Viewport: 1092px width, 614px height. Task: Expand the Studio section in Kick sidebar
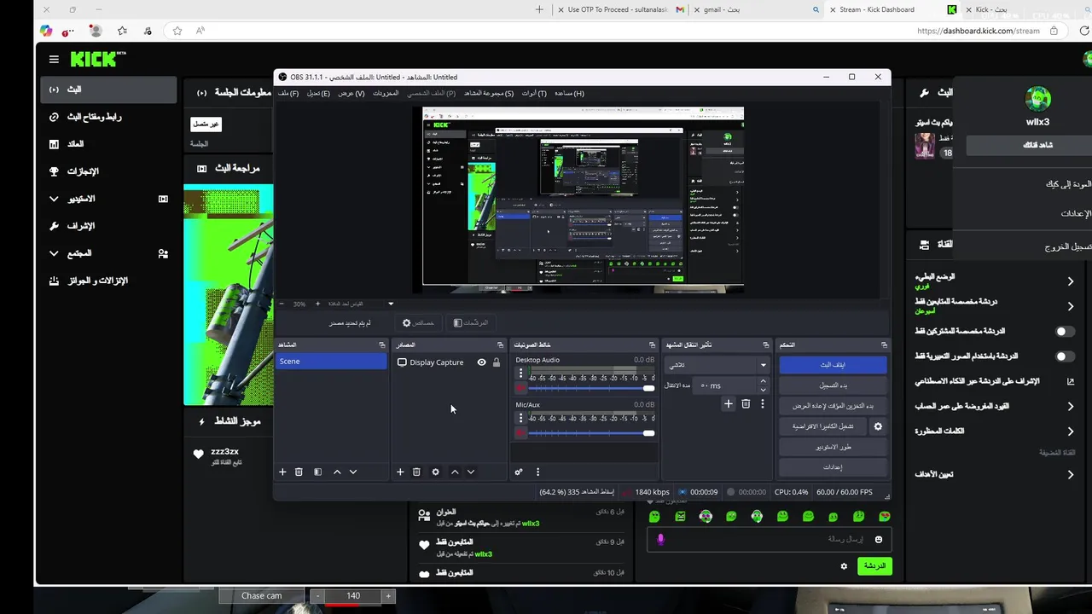pos(54,199)
